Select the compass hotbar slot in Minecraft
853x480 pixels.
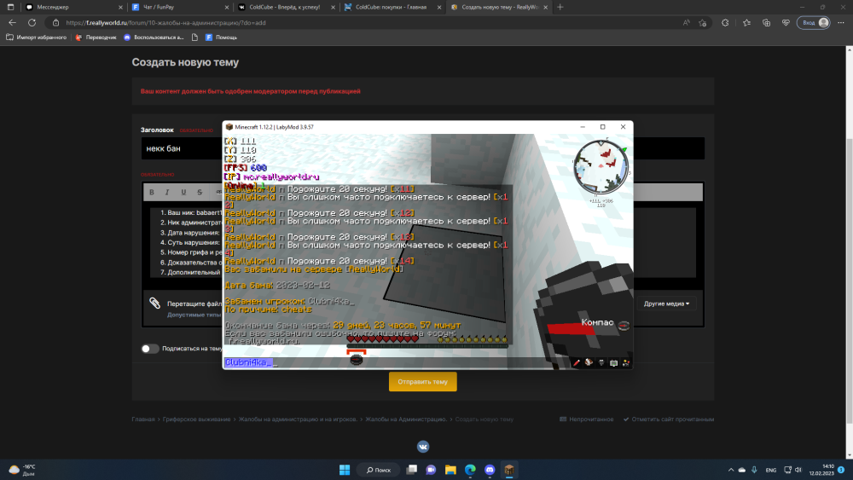tap(357, 359)
